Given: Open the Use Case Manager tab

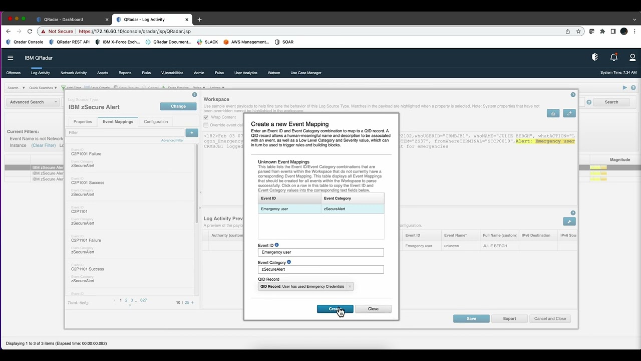Looking at the screenshot, I should point(306,73).
